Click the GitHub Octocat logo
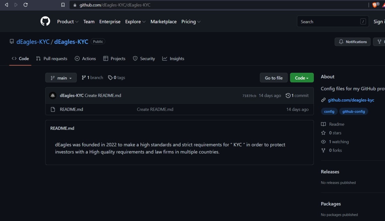The width and height of the screenshot is (385, 221). (45, 21)
